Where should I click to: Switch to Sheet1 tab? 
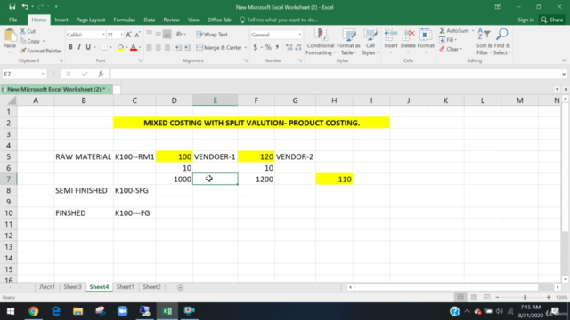point(125,286)
